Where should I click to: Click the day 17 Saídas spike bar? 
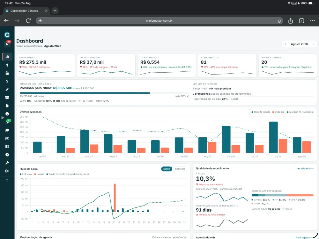click(115, 198)
